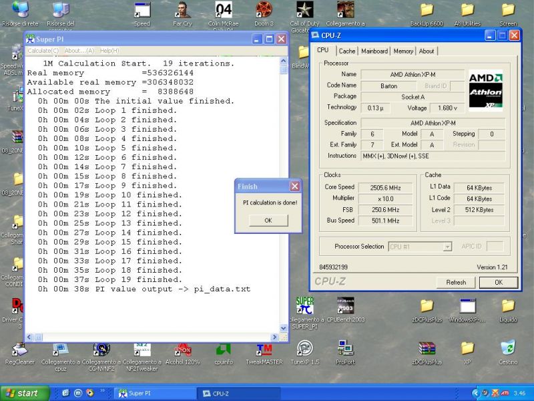Click OK in the Finish dialog
534x401 pixels.
tap(268, 221)
